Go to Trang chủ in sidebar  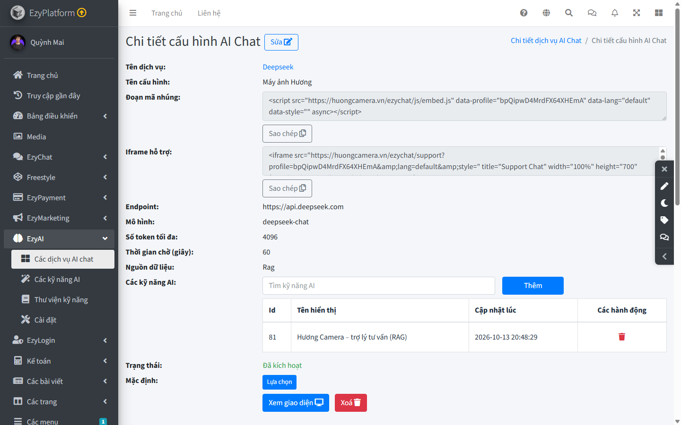coord(59,76)
